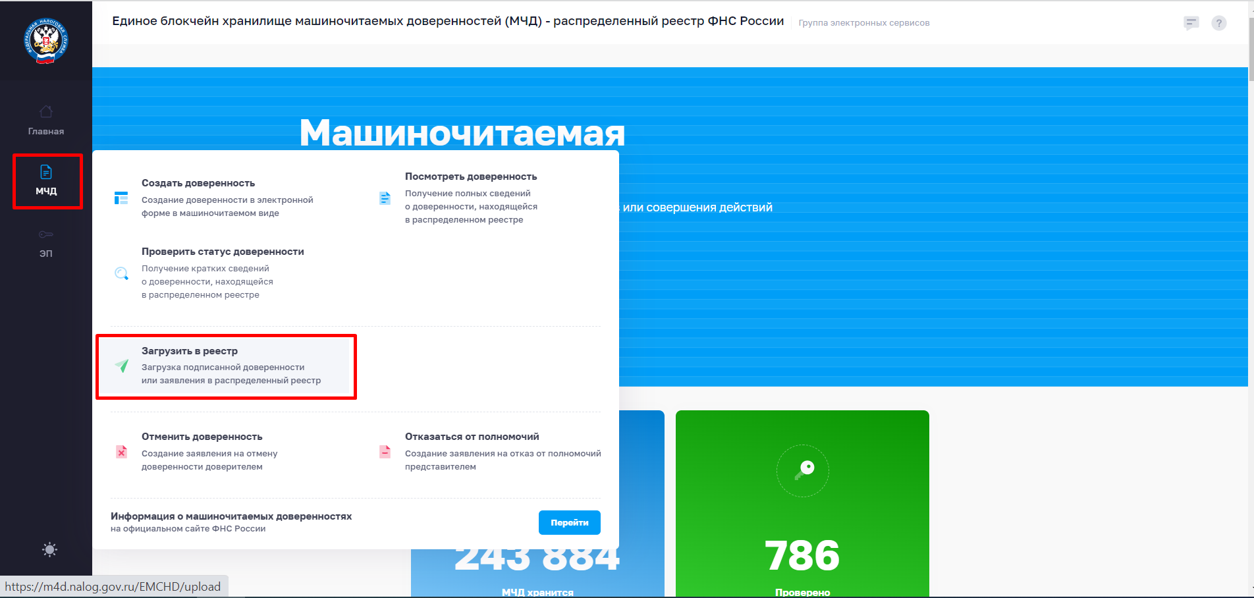
Task: Click the green paper plane upload icon
Action: pyautogui.click(x=122, y=366)
